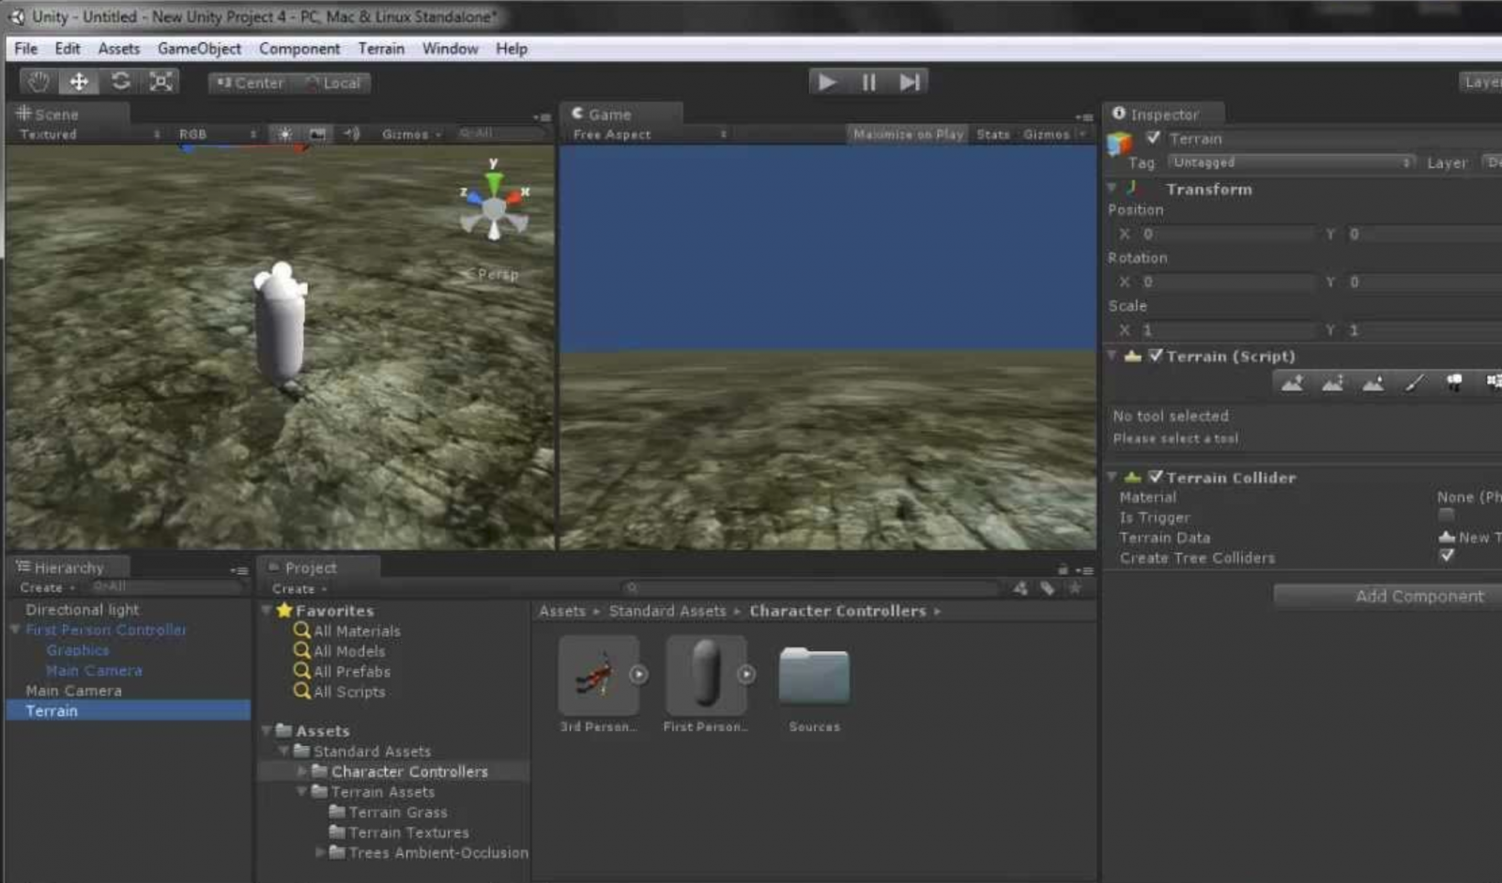
Task: Select the Move (translate) tool
Action: tap(79, 82)
